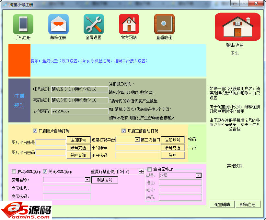Click the 测试拨号 button
Viewport: 266px width, 220px height.
(105, 180)
